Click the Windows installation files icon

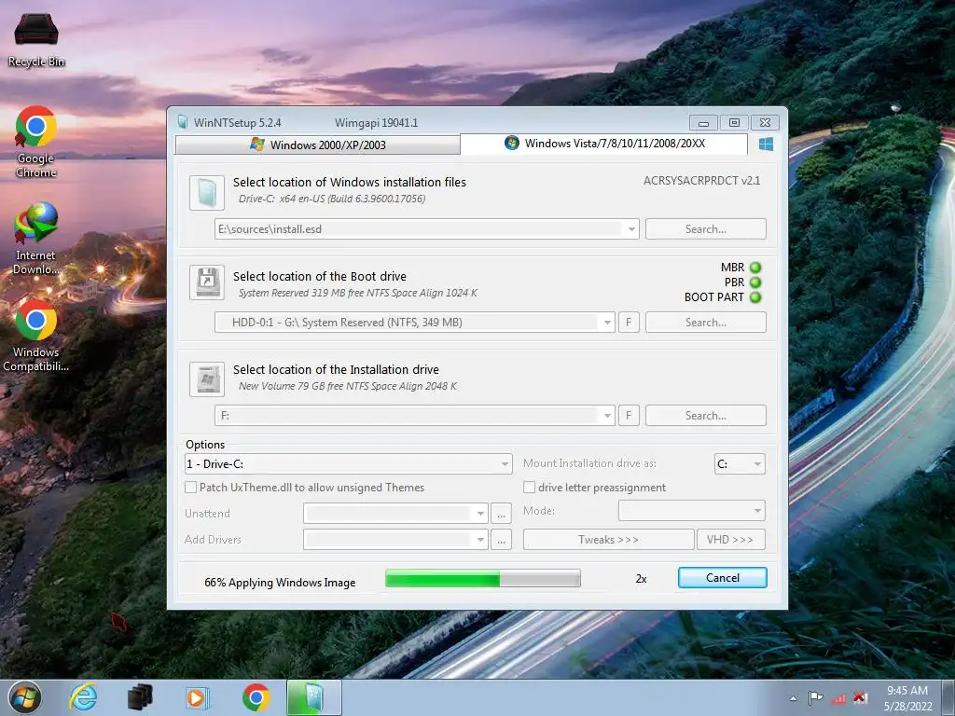[207, 193]
